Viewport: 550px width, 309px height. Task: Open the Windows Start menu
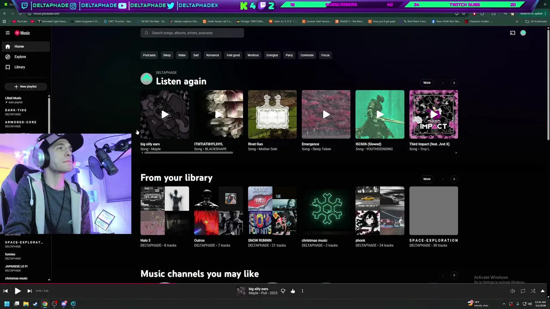[x=7, y=304]
